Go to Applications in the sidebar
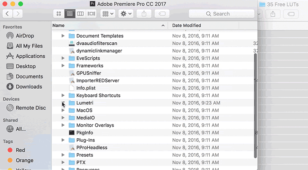 click(30, 56)
